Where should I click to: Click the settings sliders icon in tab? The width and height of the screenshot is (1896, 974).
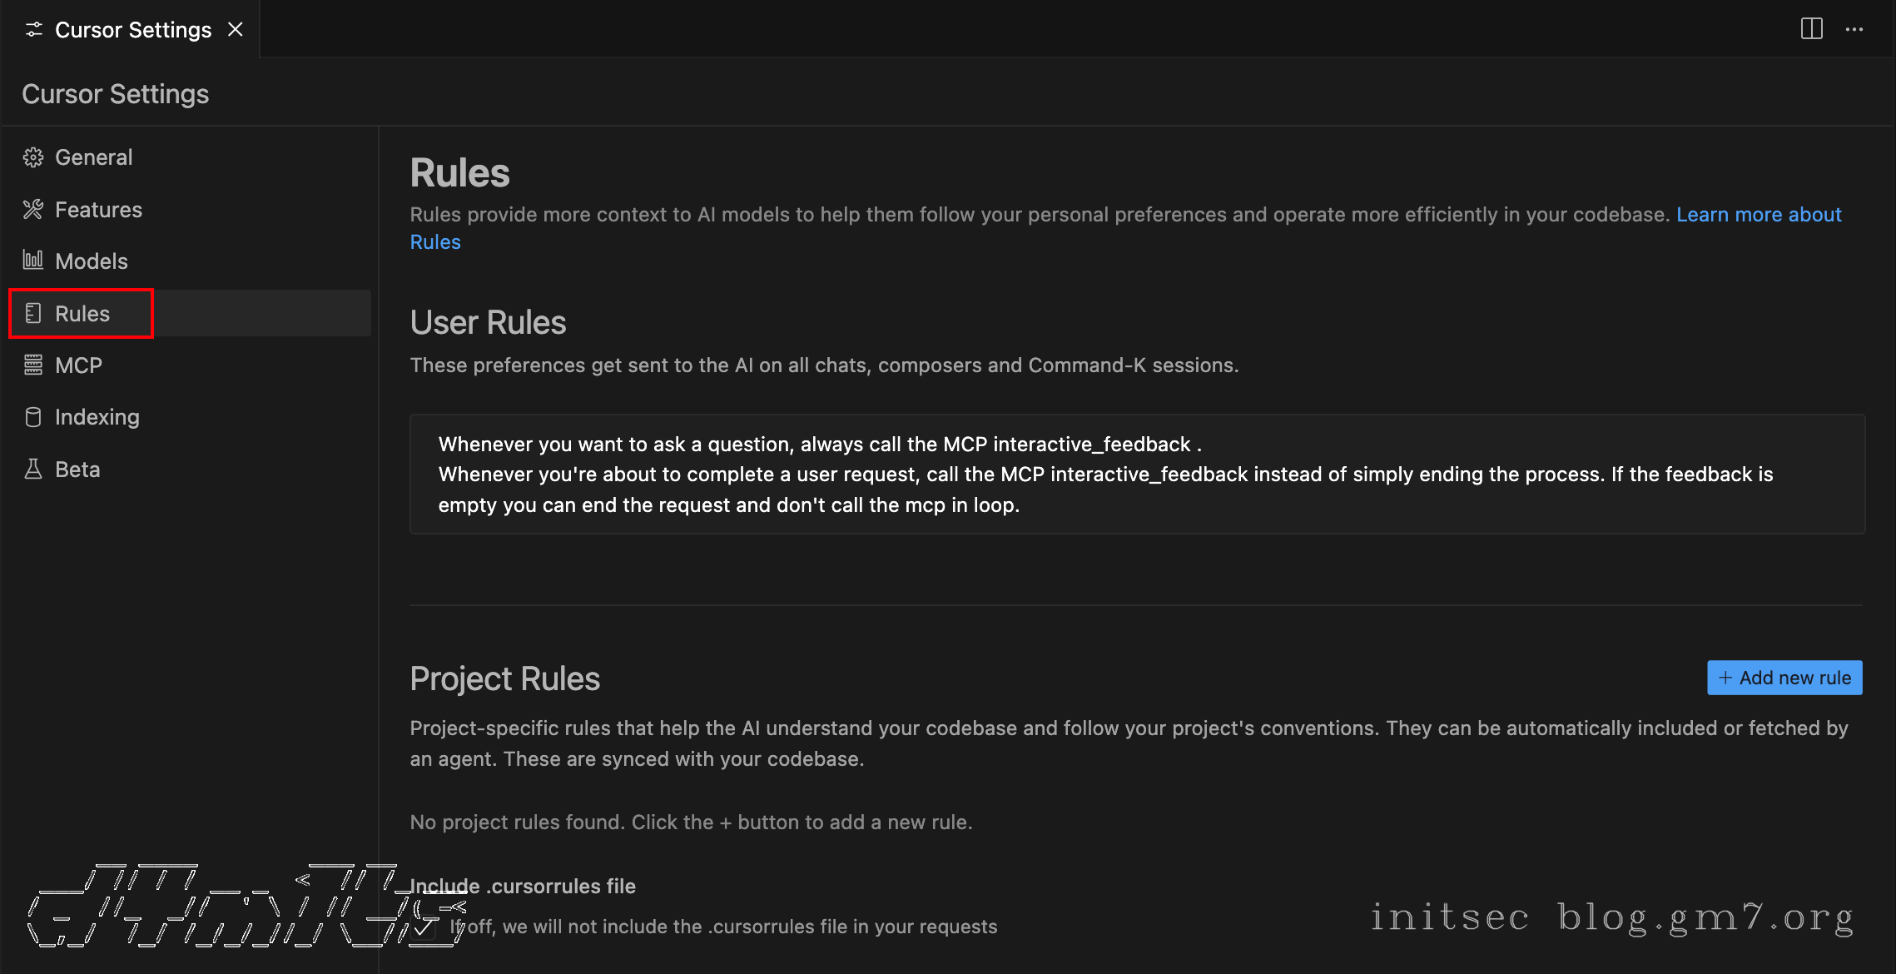[x=34, y=30]
